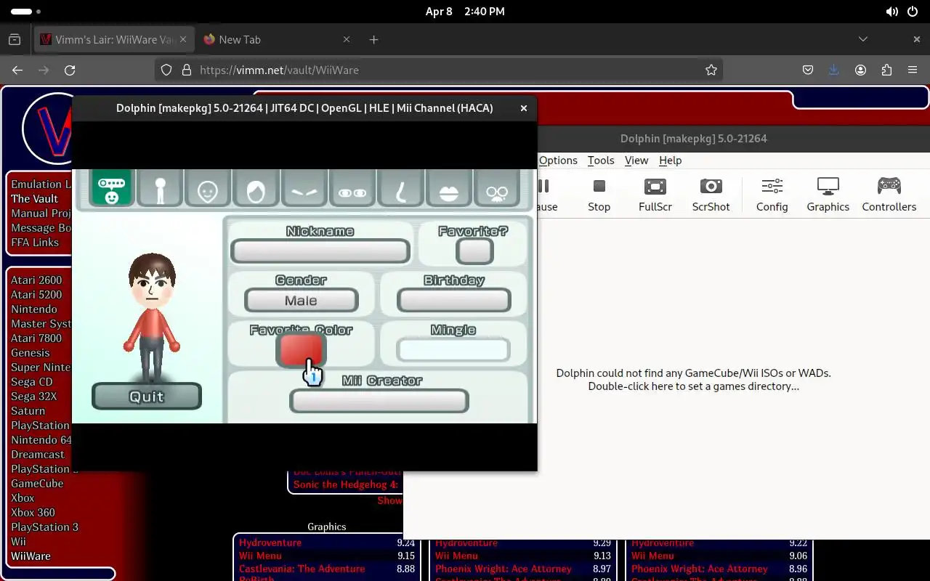Viewport: 930px width, 581px height.
Task: Click the Quit button in Mii editor
Action: 146,397
